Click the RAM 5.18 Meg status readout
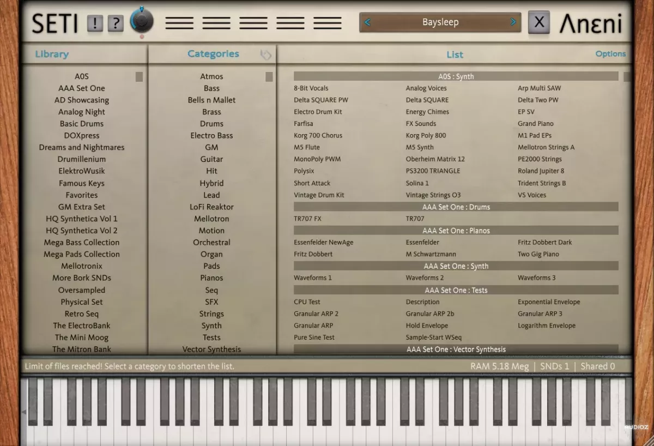Screen dimensions: 654x446 [499, 366]
